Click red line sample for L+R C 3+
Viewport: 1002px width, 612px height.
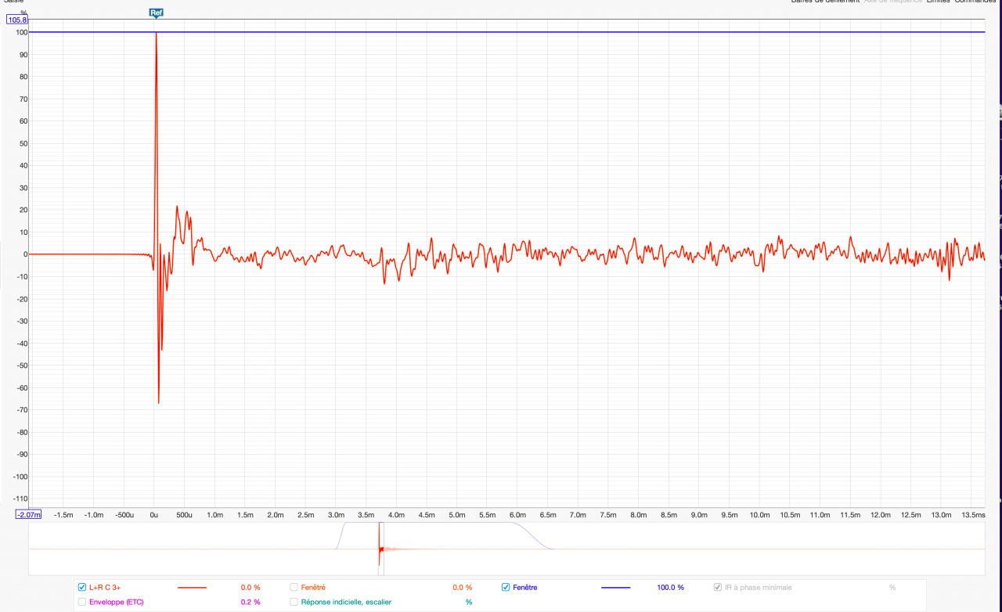pos(192,587)
